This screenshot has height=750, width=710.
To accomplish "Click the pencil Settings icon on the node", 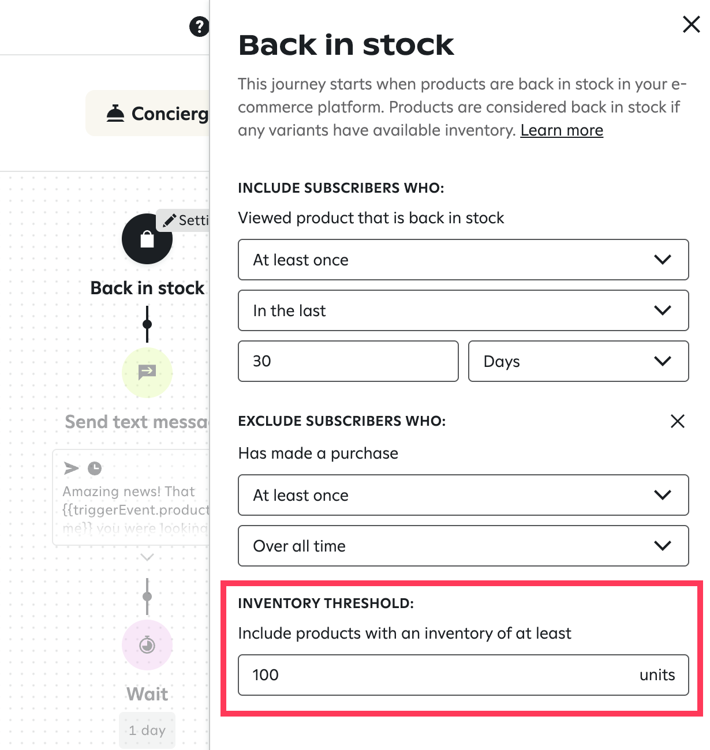I will 170,220.
